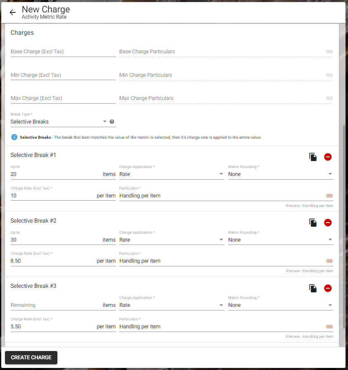Duplicate Selective Break #1
The height and width of the screenshot is (370, 348).
click(x=313, y=157)
